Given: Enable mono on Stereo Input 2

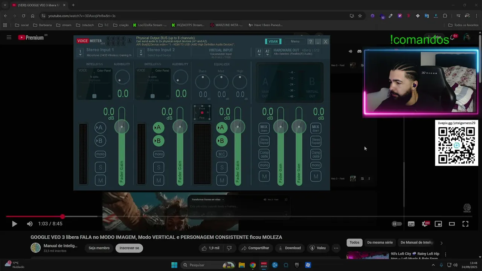Looking at the screenshot, I should click(159, 154).
